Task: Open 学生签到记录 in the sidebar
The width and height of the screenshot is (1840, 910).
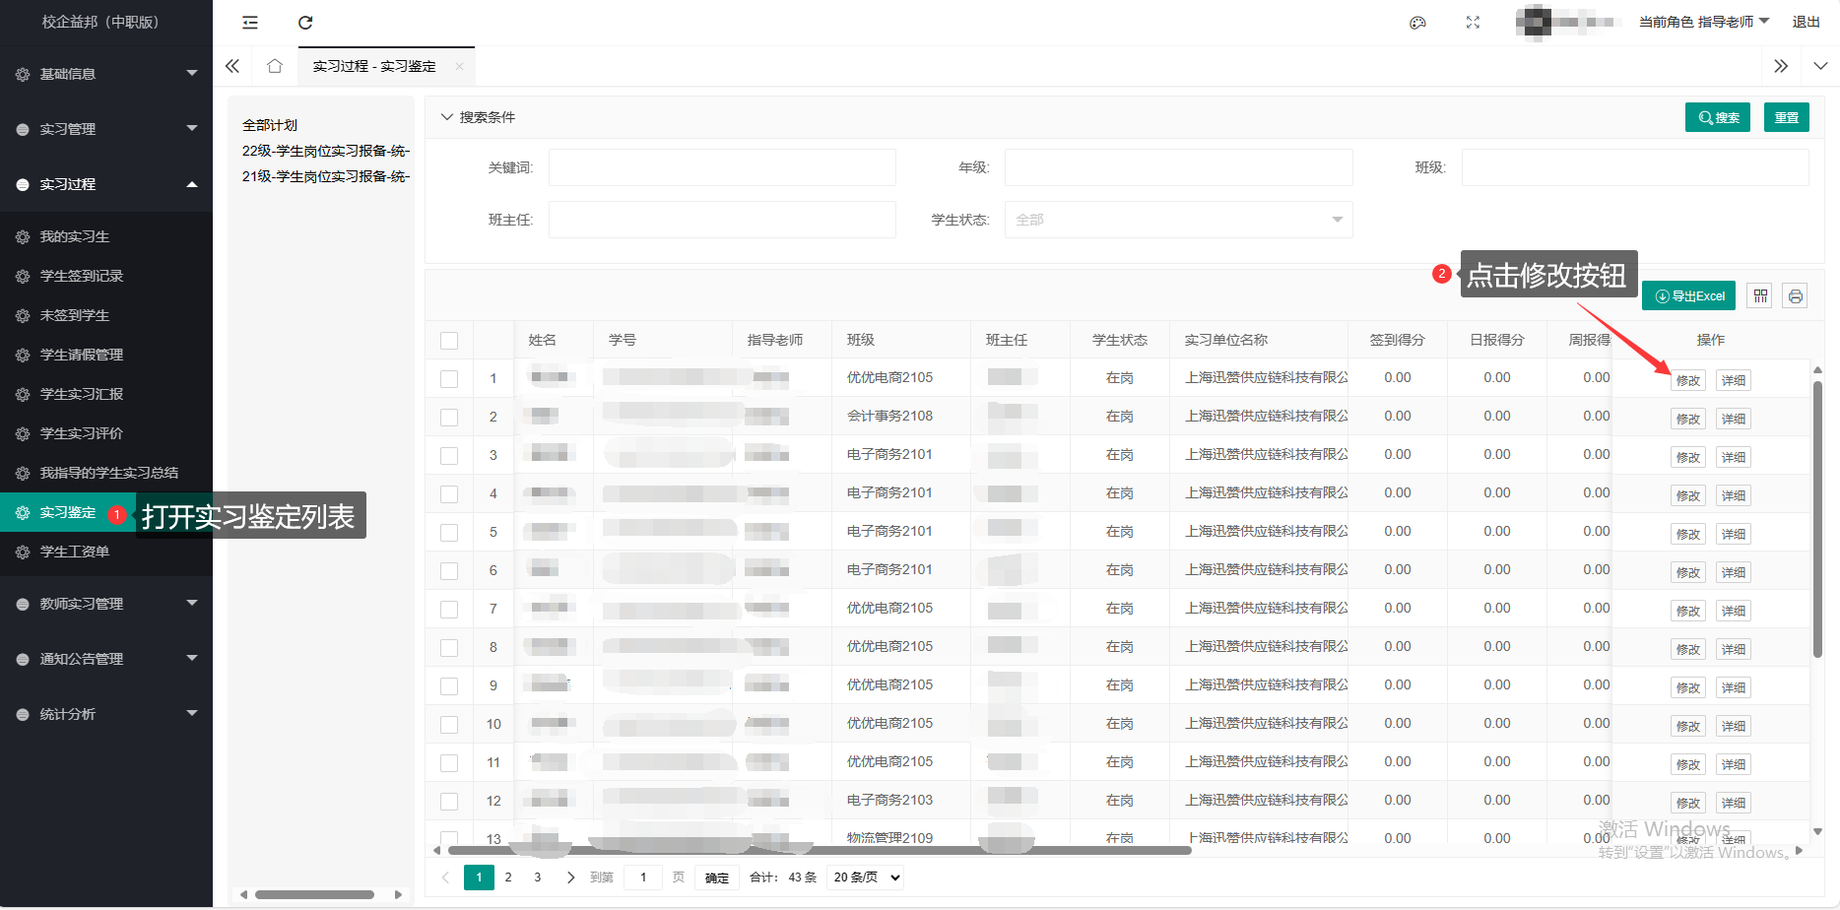Action: coord(82,276)
